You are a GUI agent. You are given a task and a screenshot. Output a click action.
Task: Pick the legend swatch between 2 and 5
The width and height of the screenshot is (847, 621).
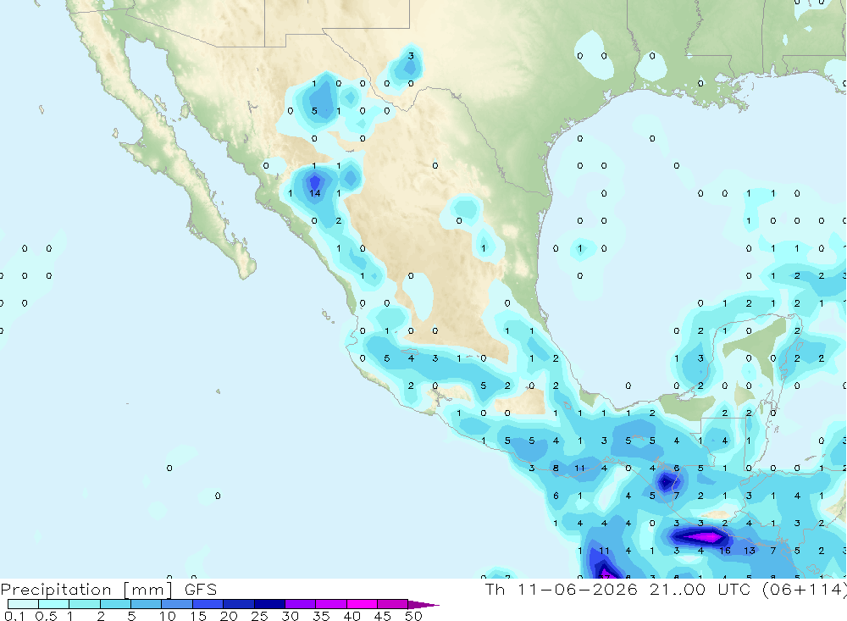(115, 604)
